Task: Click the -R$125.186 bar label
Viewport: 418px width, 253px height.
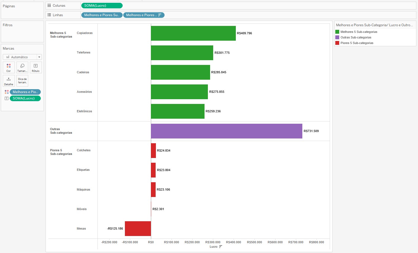Action: point(115,229)
